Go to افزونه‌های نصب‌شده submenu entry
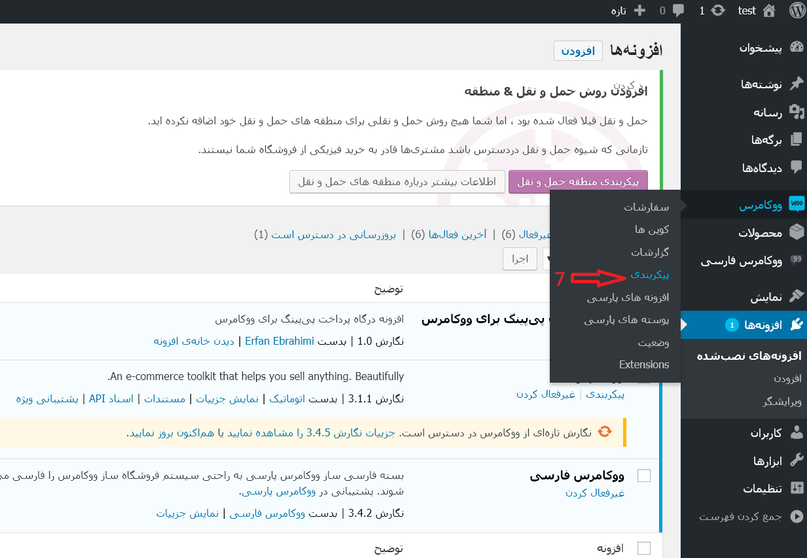807x558 pixels. pyautogui.click(x=749, y=356)
